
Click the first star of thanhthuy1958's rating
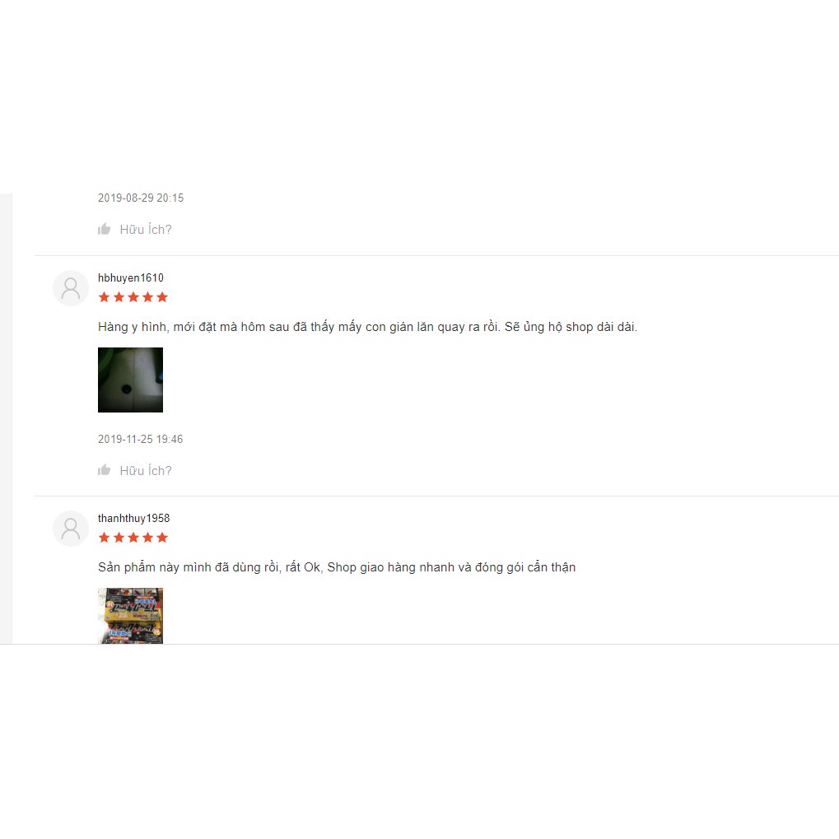click(105, 537)
